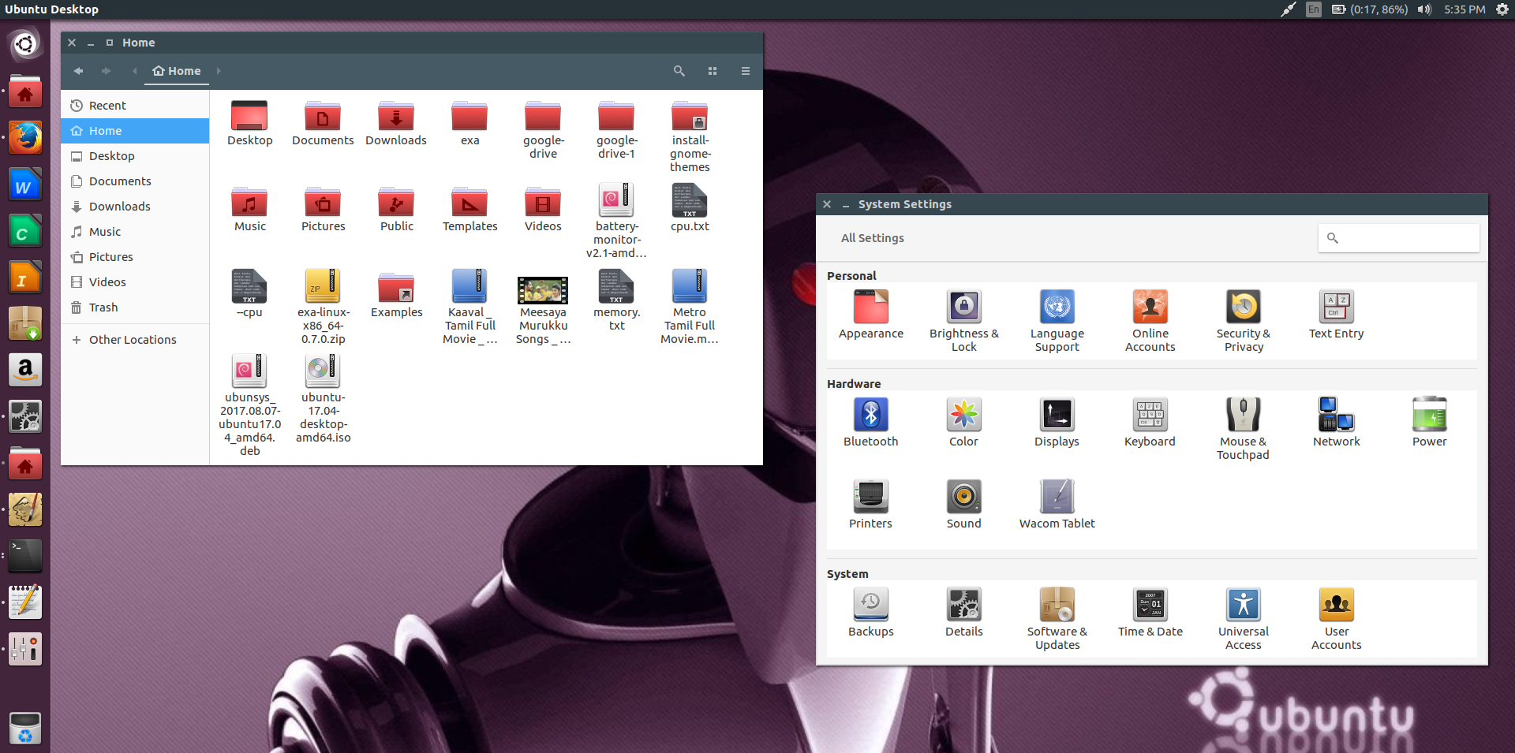Open Security & Privacy settings
Viewport: 1515px width, 753px height.
[1243, 321]
